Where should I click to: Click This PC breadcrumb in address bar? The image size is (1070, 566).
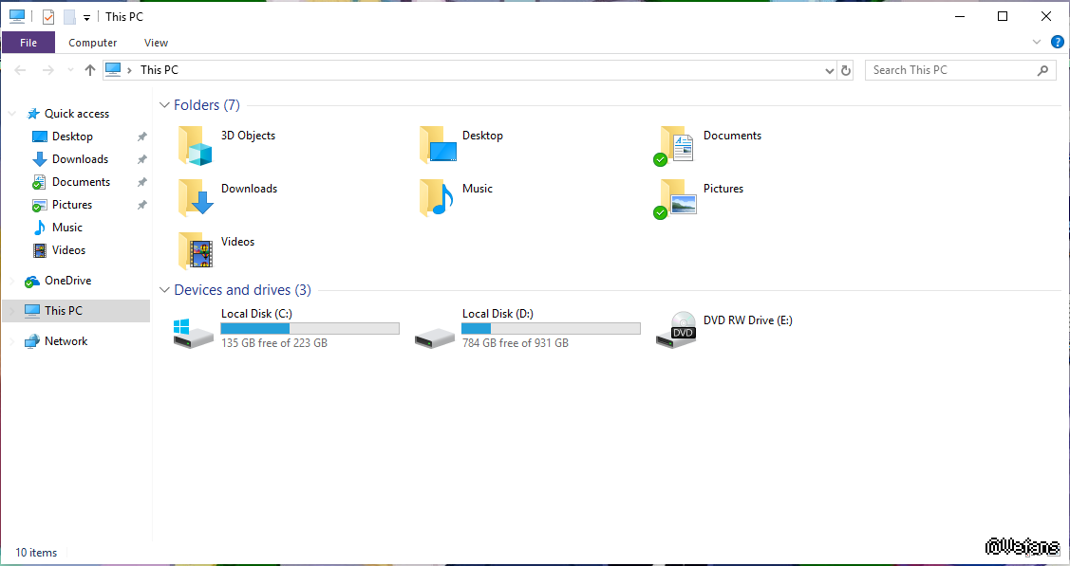pos(159,70)
